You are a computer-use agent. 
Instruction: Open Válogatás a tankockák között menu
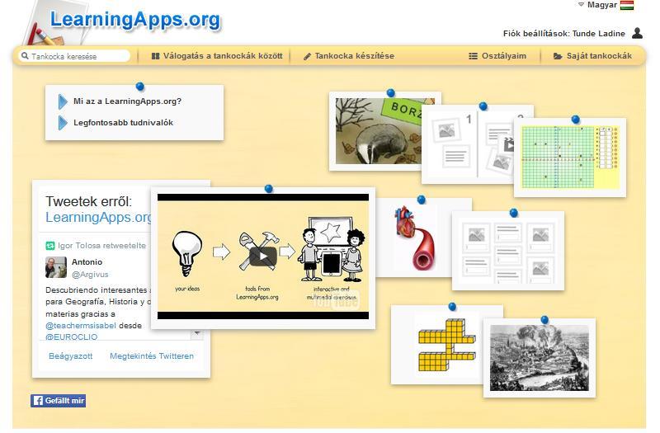coord(217,56)
